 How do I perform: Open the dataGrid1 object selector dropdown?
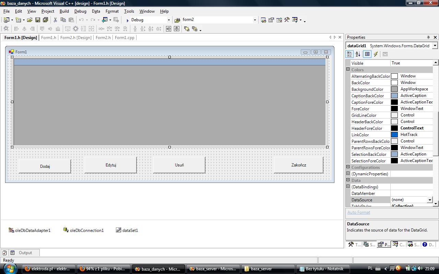(x=435, y=46)
